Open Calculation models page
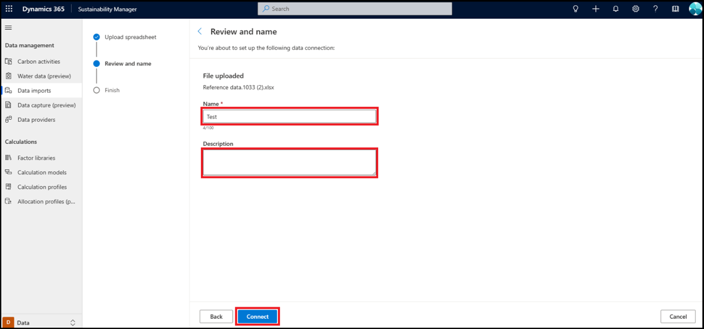Viewport: 704px width, 329px height. pyautogui.click(x=41, y=173)
